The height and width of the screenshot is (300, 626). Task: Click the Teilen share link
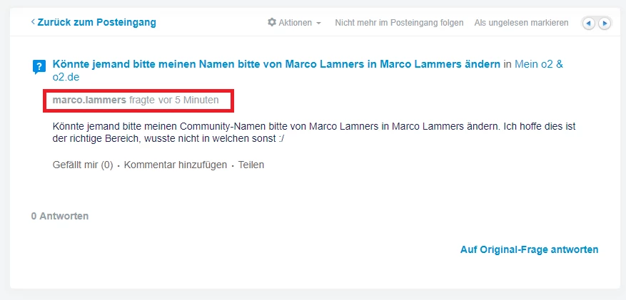pos(251,165)
